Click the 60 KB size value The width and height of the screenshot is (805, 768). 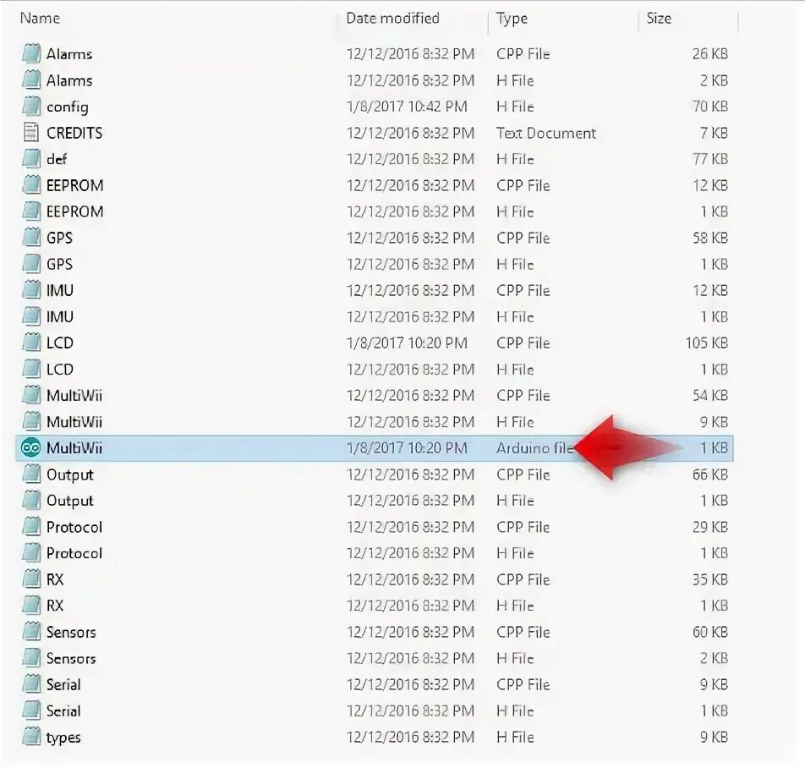click(710, 632)
